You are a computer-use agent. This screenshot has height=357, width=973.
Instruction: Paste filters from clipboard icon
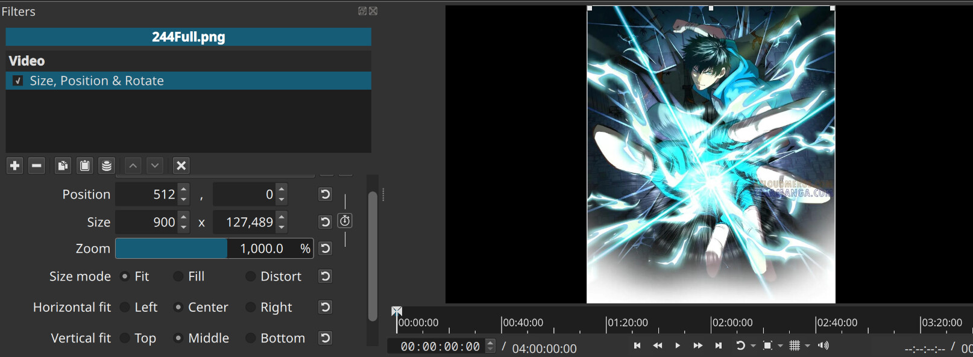click(84, 166)
